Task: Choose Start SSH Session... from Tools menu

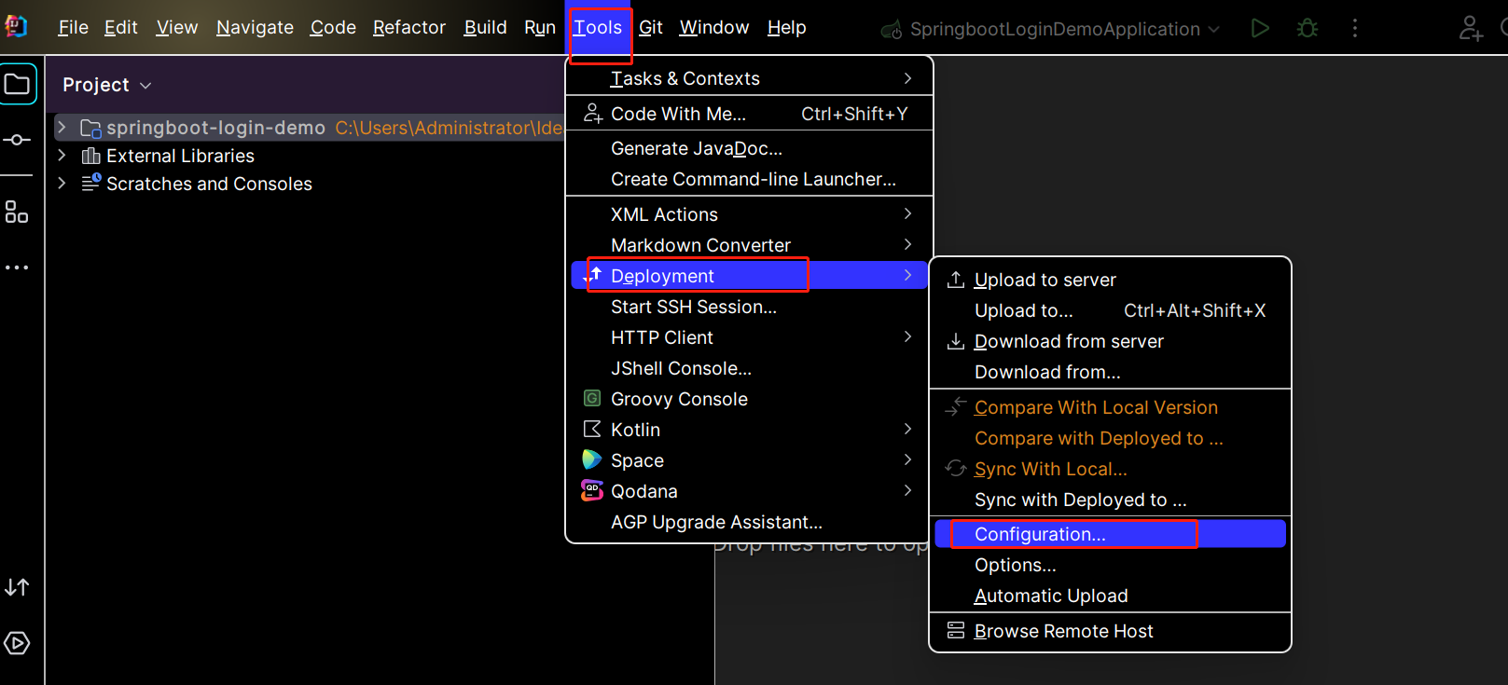Action: click(x=693, y=307)
